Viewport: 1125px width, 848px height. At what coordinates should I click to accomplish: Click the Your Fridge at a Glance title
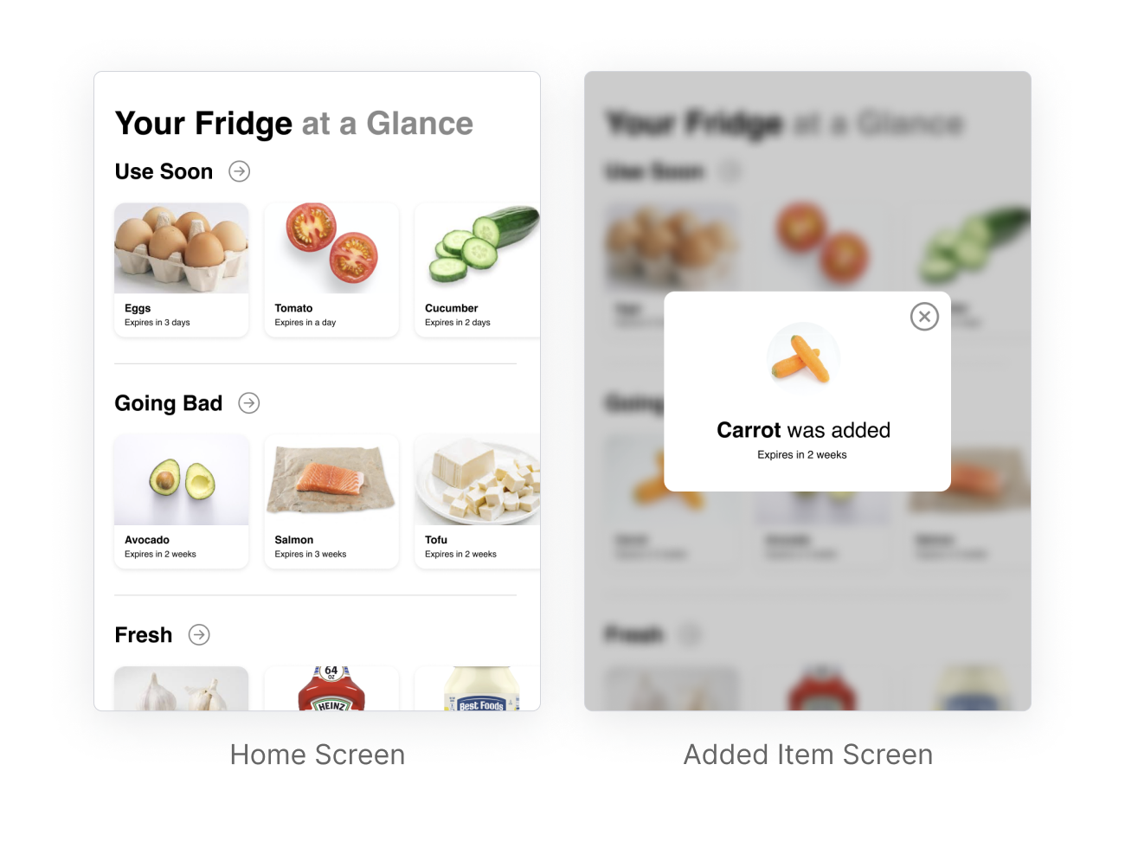294,124
